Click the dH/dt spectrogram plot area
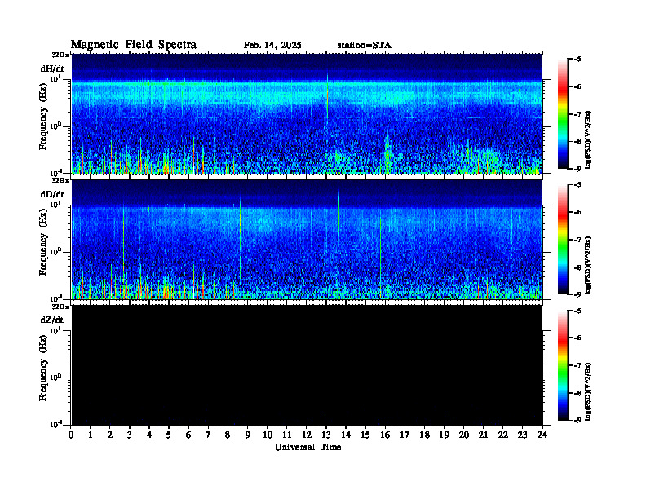Viewport: 646px width, 499px height. pos(307,113)
